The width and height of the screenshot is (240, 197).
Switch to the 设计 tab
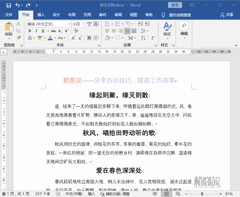pos(57,15)
